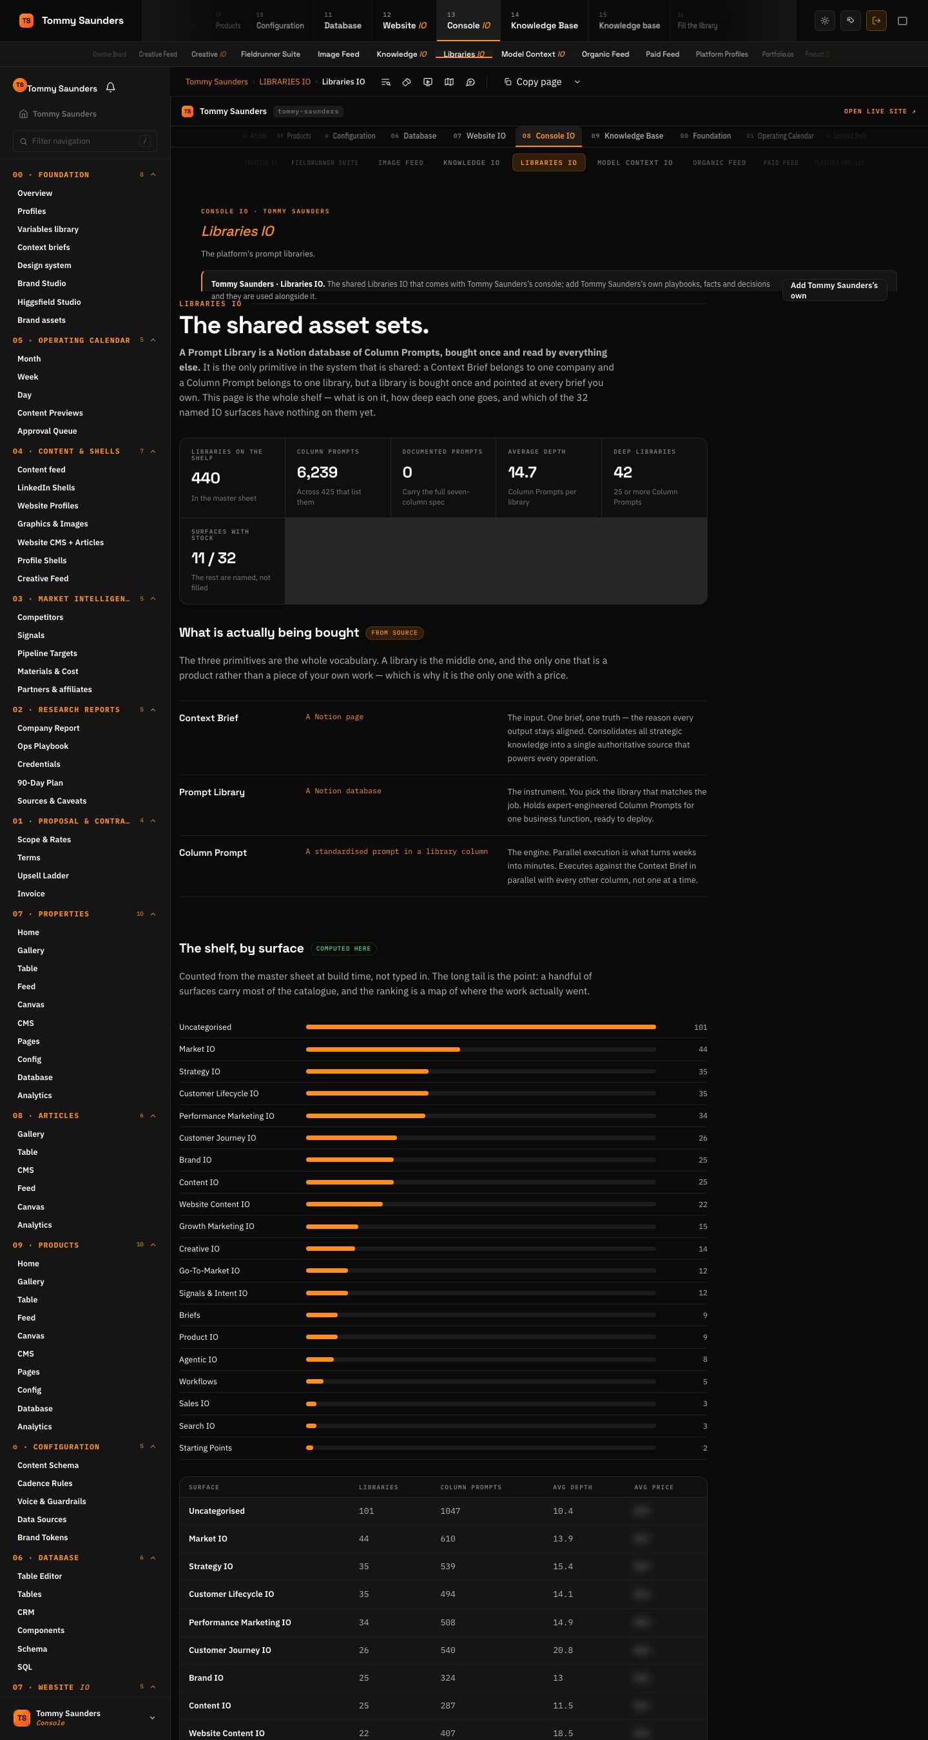Open Competitors sidebar item
Image resolution: width=928 pixels, height=1740 pixels.
click(41, 617)
